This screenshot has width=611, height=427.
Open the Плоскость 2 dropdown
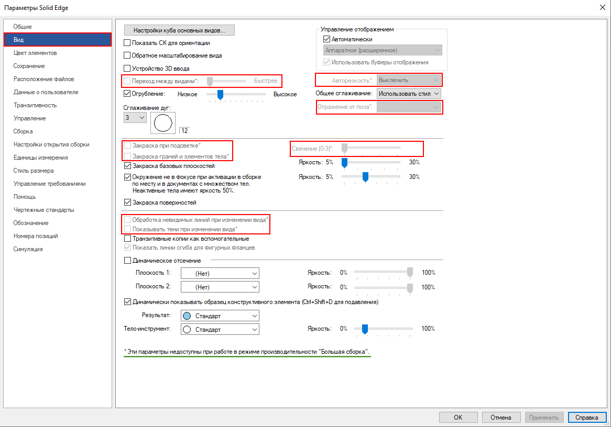[220, 287]
